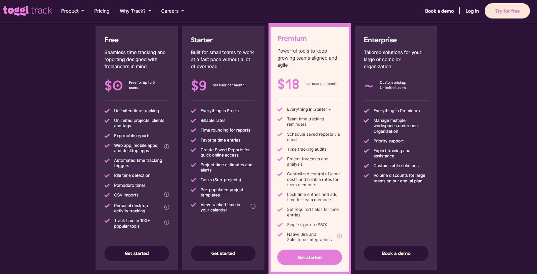The image size is (537, 274).
Task: Click info icon for Personal desktop activity tracking
Action: (166, 207)
